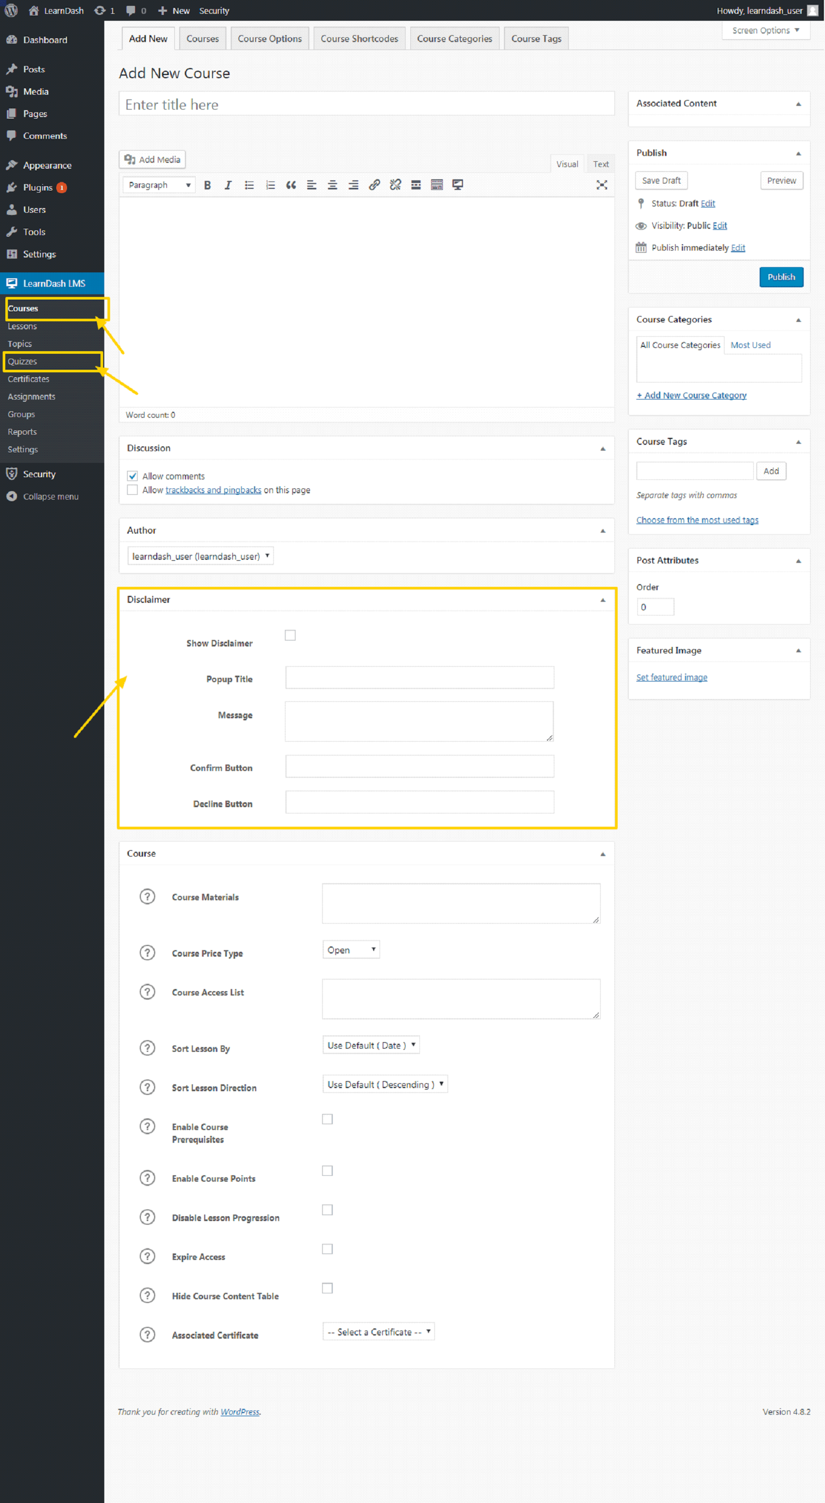Click the Publish button
Image resolution: width=825 pixels, height=1503 pixels.
(x=781, y=277)
